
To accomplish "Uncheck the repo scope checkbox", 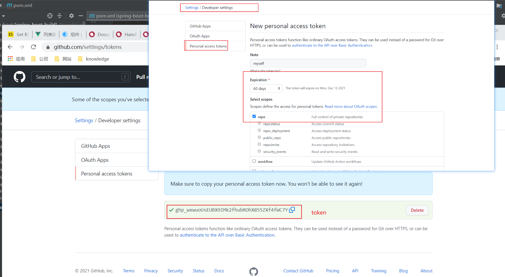I will pyautogui.click(x=254, y=116).
